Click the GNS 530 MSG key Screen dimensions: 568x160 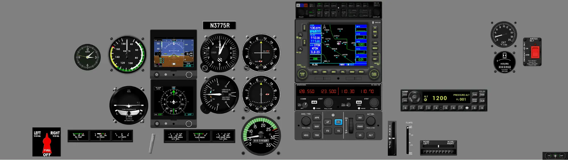pos(334,72)
